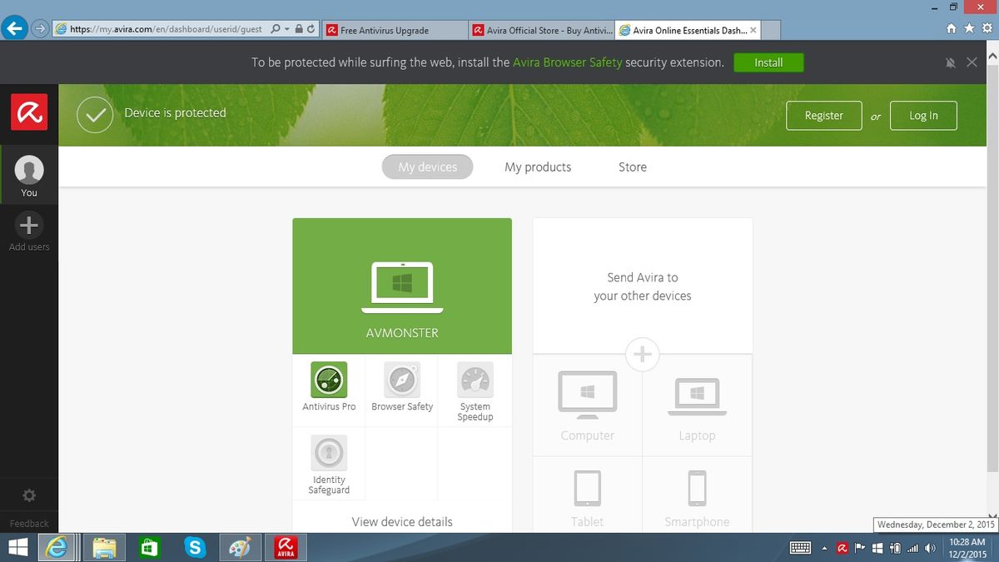This screenshot has width=999, height=562.
Task: Open Avira app from taskbar
Action: point(286,547)
